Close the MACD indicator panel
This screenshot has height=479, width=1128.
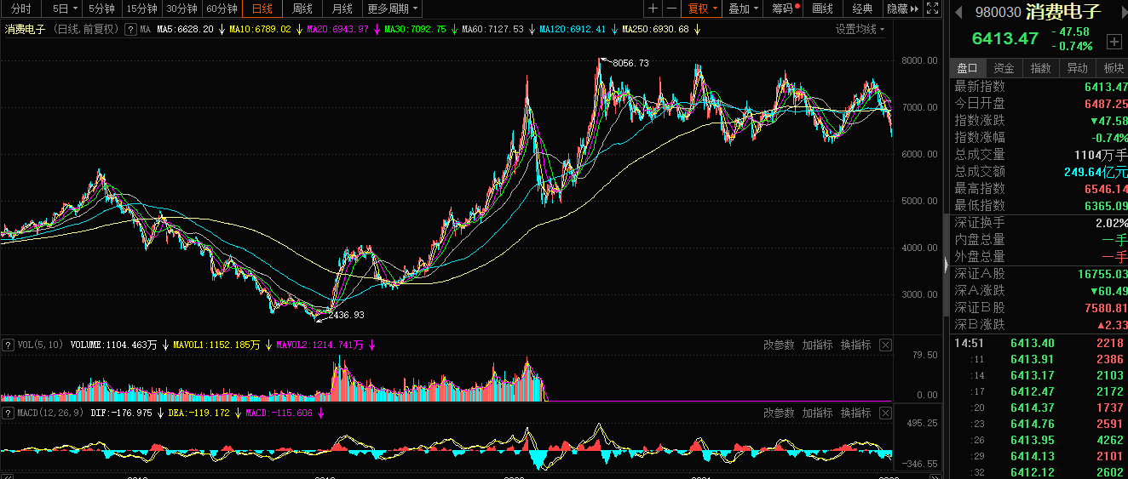pyautogui.click(x=885, y=413)
